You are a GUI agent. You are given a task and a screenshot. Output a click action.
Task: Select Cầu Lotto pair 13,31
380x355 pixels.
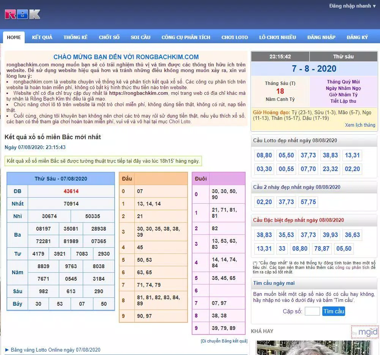click(352, 155)
